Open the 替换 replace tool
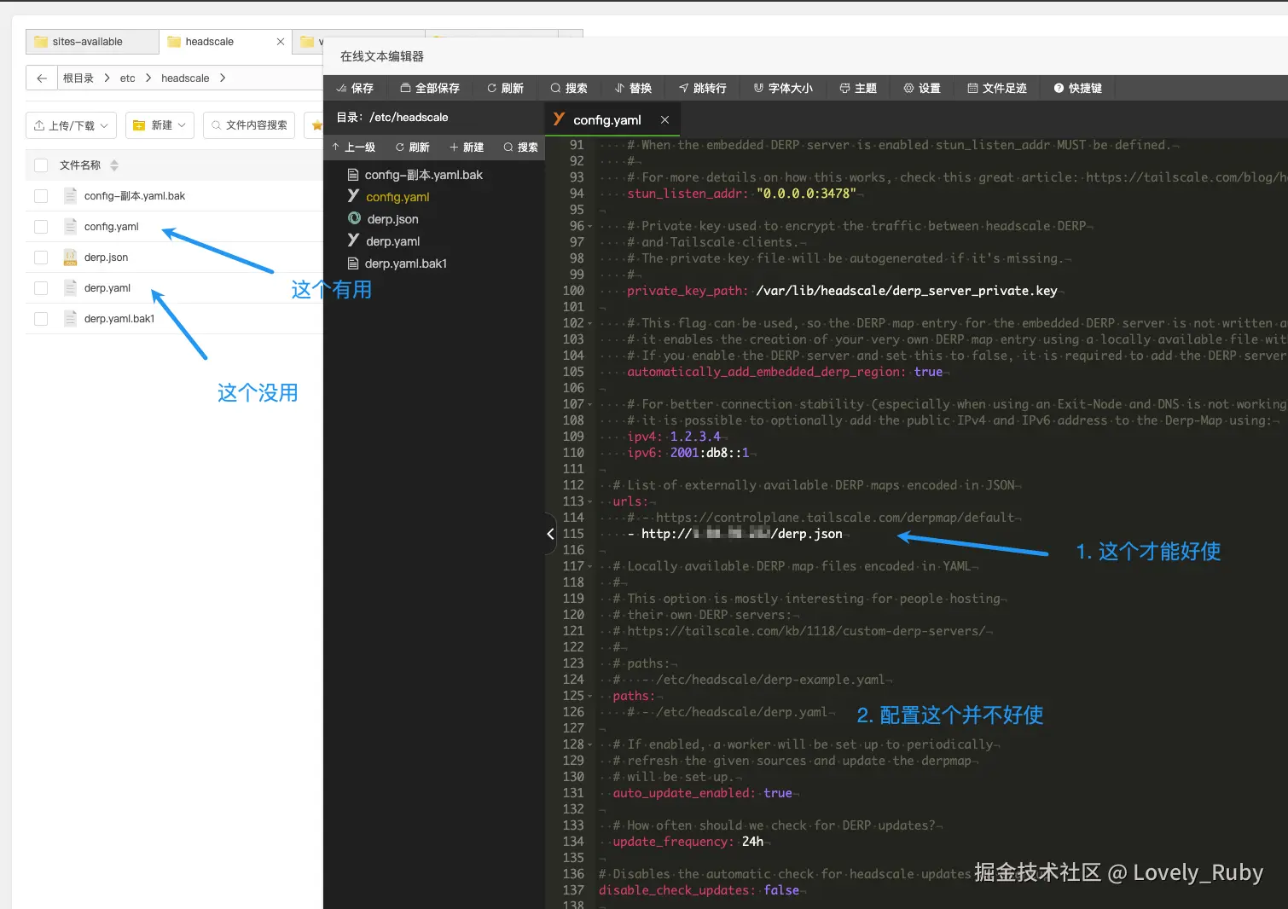Screen dimensions: 1288x909 [x=634, y=88]
